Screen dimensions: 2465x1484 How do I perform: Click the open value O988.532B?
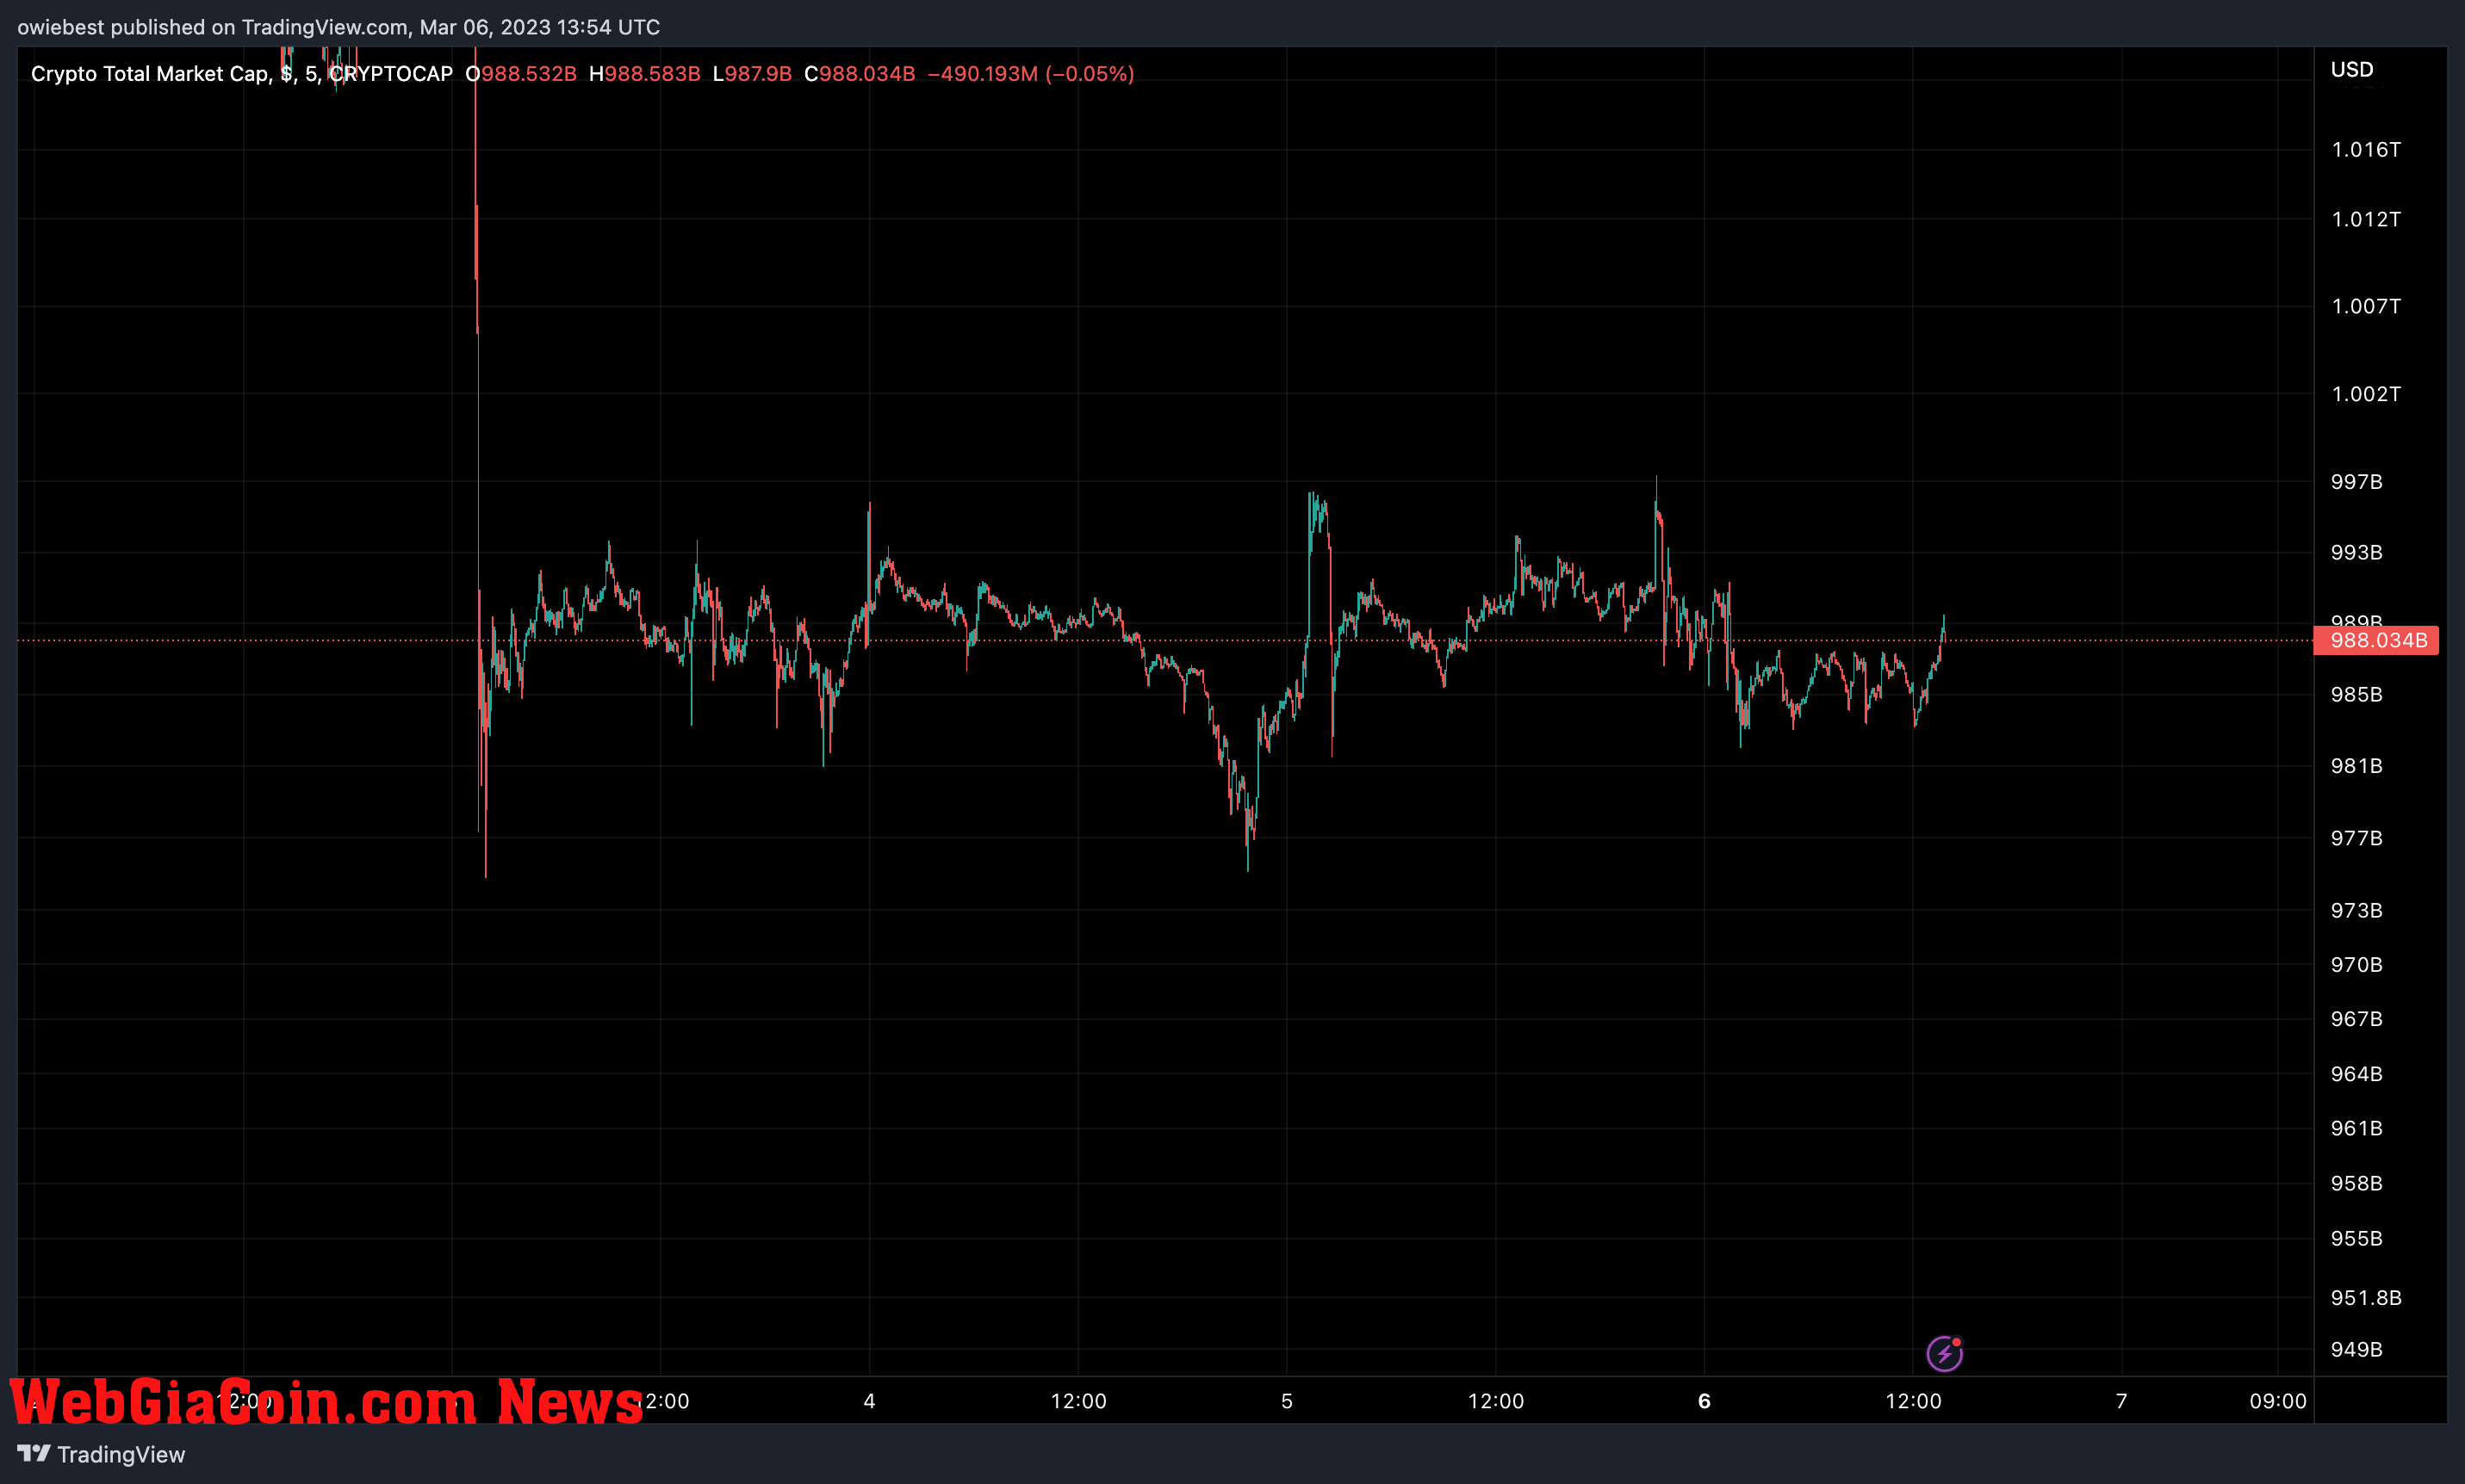(x=520, y=74)
